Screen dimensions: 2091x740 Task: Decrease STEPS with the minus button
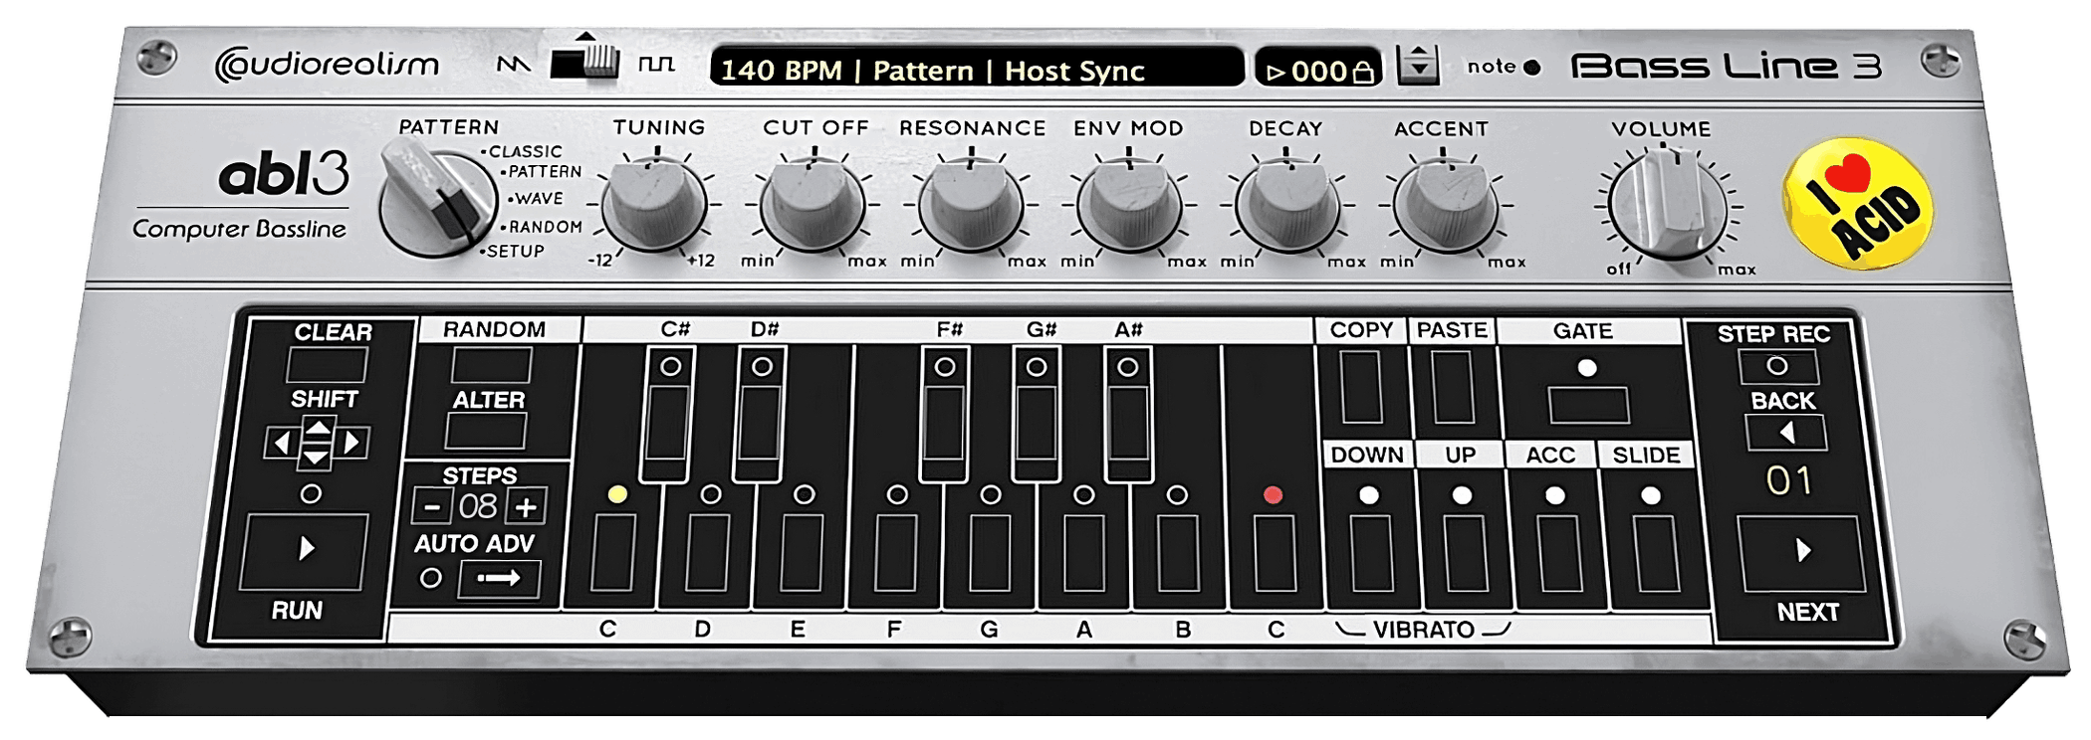click(x=432, y=507)
